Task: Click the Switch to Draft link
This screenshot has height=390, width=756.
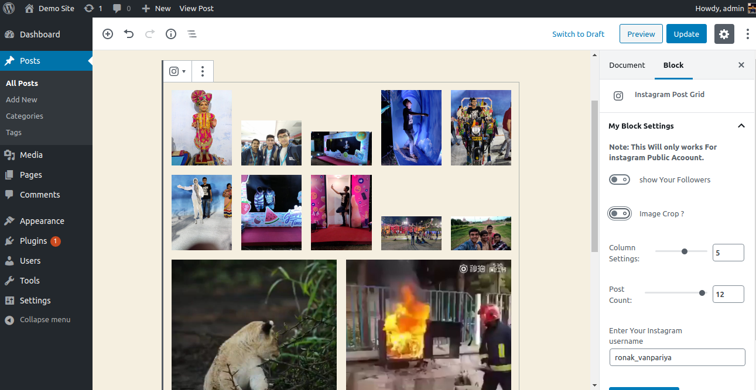Action: click(x=578, y=34)
